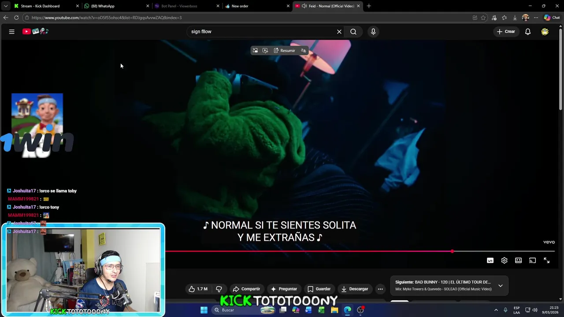Open the YouTube guide hamburger menu
The image size is (564, 317).
[12, 32]
